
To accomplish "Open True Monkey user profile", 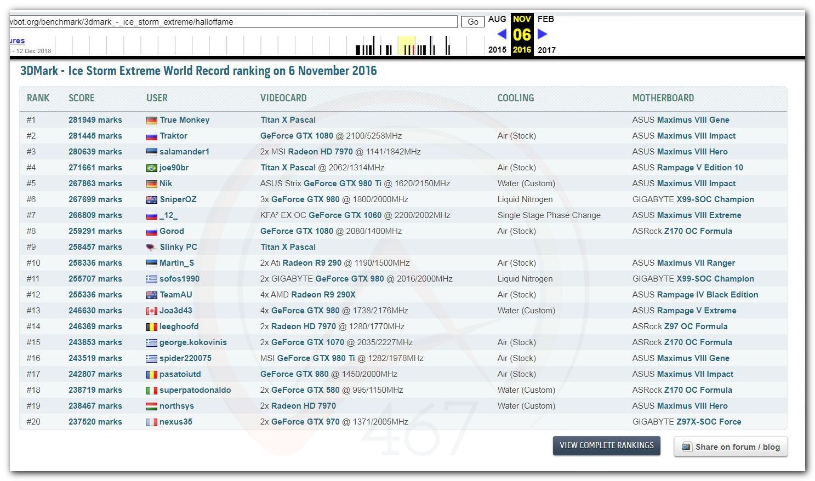I will [185, 120].
